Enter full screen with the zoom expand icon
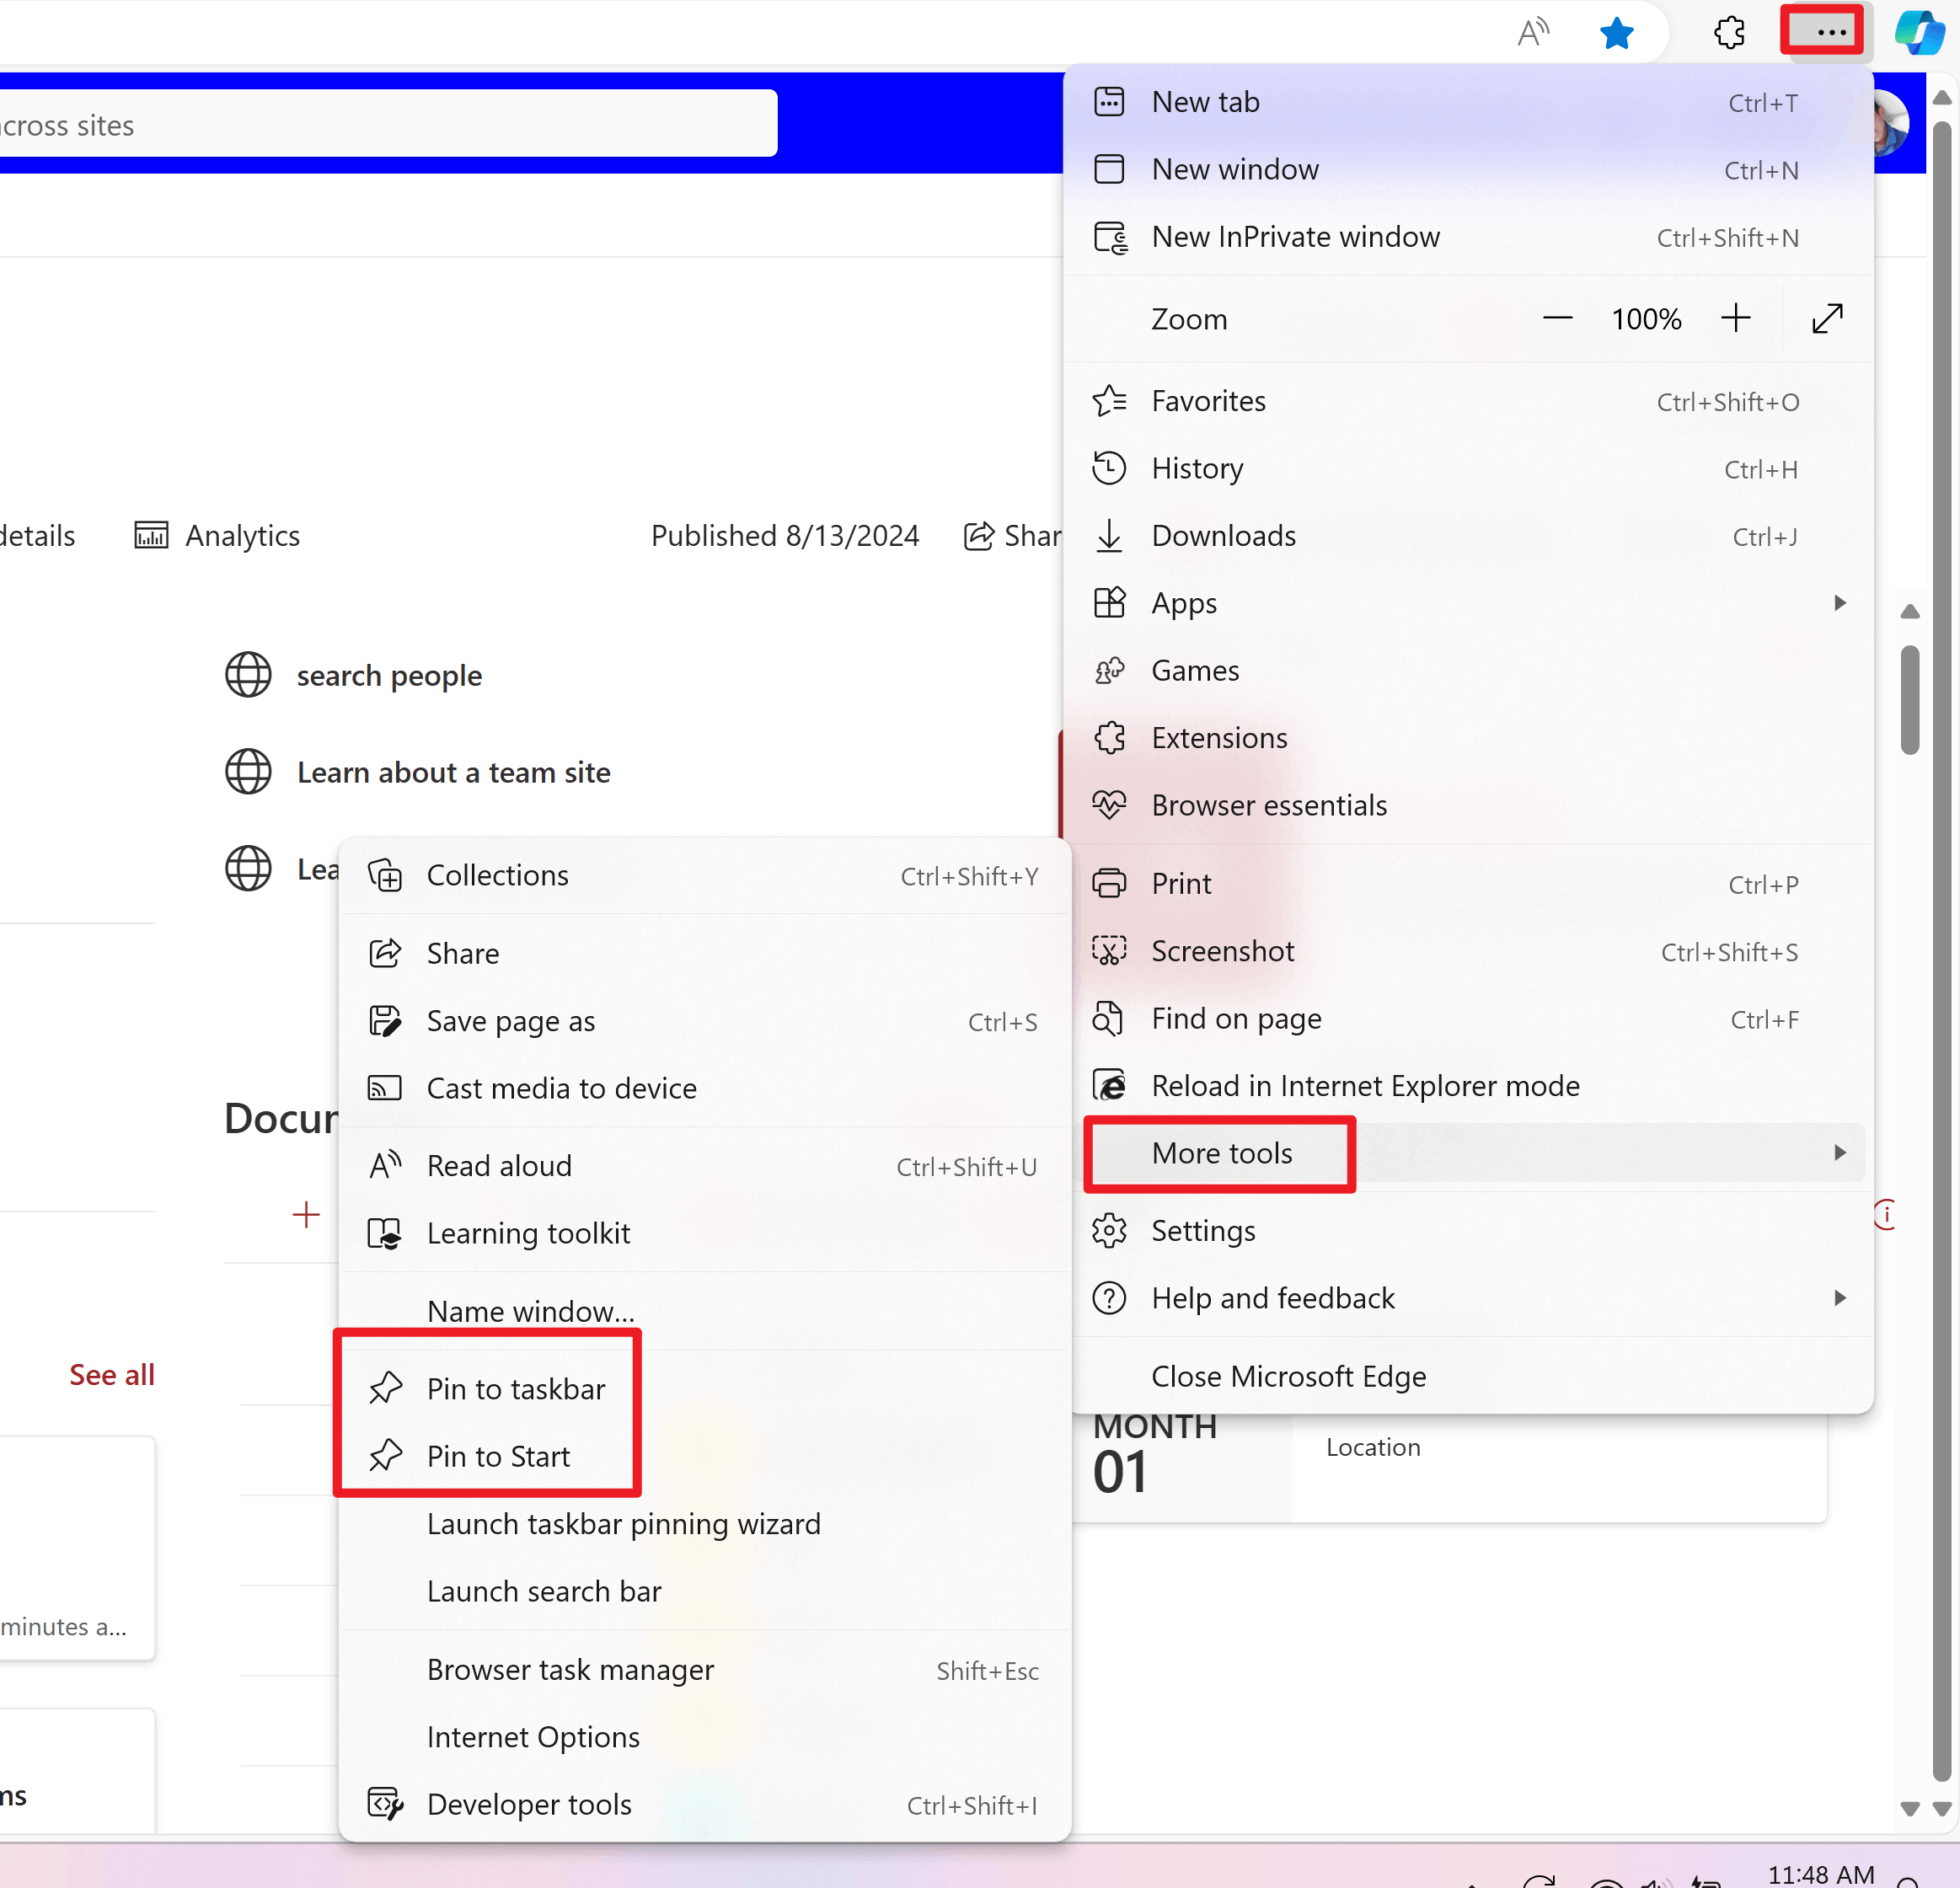Screen dimensions: 1960x1888 pos(1827,319)
